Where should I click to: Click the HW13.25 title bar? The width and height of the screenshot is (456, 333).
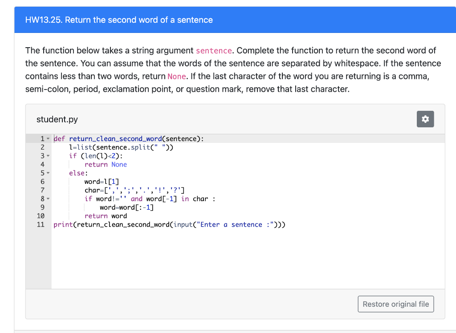[118, 20]
